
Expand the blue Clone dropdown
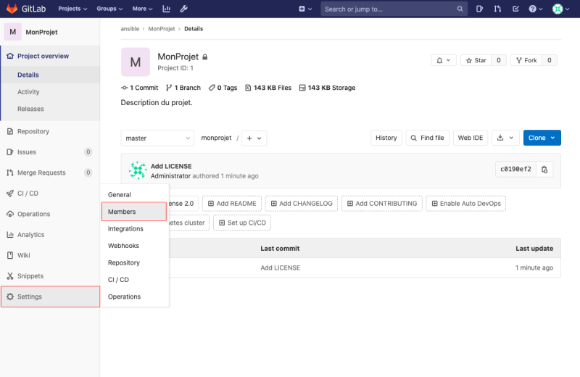coord(542,138)
